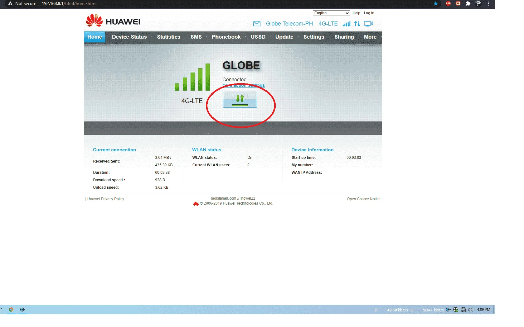Click the Help link

[x=356, y=13]
